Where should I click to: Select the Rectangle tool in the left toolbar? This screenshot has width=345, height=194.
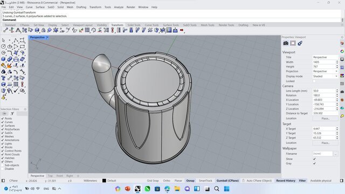[x=22, y=46]
